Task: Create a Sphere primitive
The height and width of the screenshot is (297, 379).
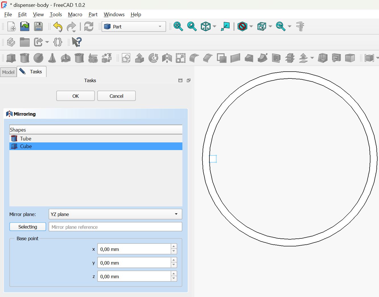Action: tap(38, 58)
